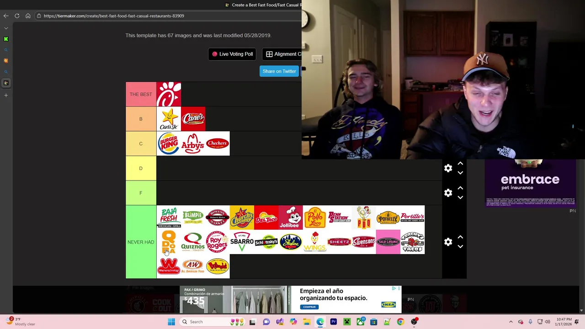585x329 pixels.
Task: Pick the Sheetz logo
Action: [340, 242]
